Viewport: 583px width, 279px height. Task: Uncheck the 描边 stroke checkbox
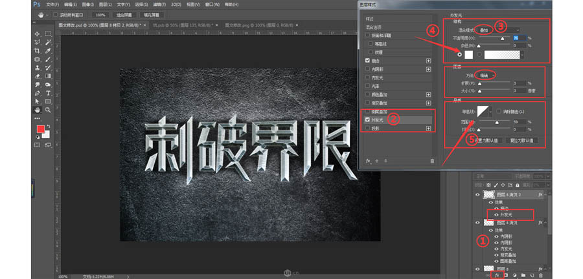368,61
